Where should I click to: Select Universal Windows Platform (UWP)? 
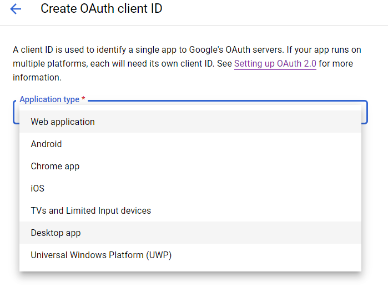click(x=101, y=255)
